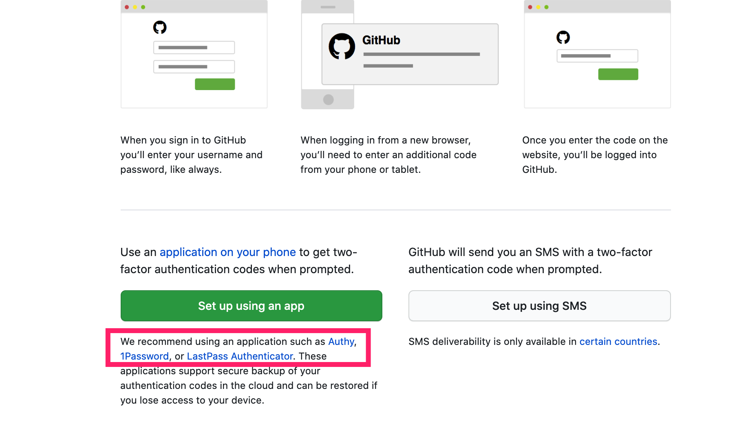Click the Set up using an app button

point(252,306)
